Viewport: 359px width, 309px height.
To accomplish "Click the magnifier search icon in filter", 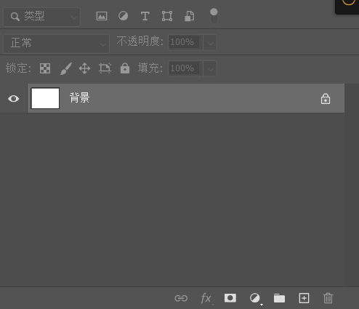I will 15,17.
